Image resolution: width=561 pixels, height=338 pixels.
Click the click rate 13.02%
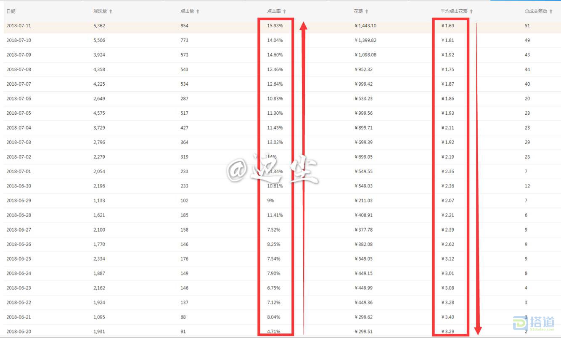[x=275, y=143]
